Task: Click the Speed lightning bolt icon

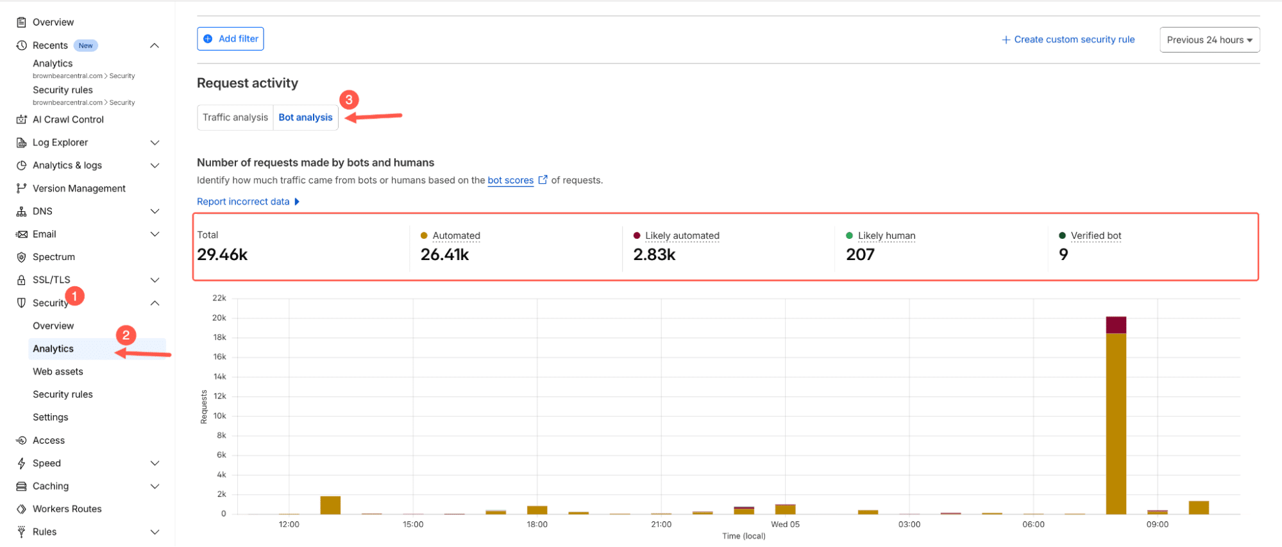Action: pyautogui.click(x=21, y=464)
